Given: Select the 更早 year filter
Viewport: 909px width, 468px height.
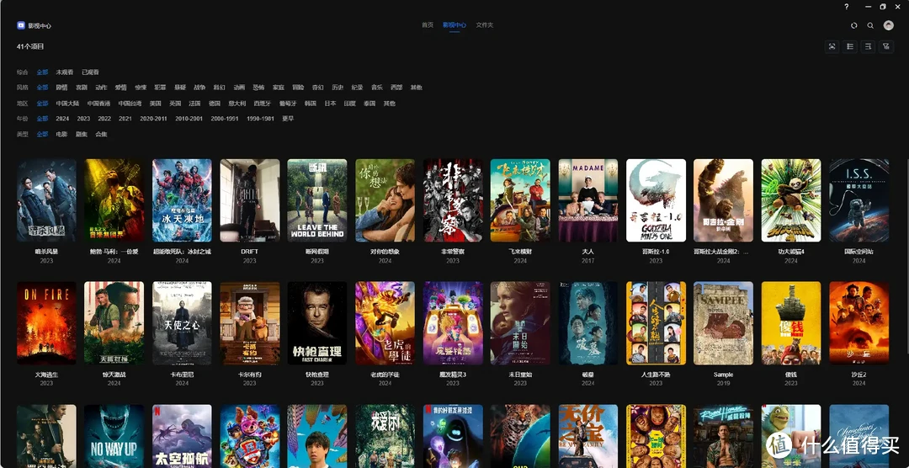Looking at the screenshot, I should click(x=288, y=119).
